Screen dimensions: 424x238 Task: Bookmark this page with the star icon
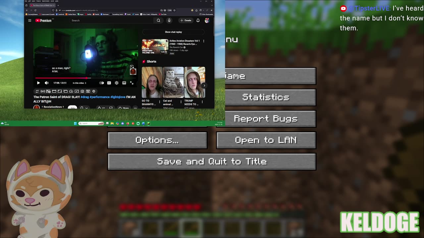(x=174, y=10)
